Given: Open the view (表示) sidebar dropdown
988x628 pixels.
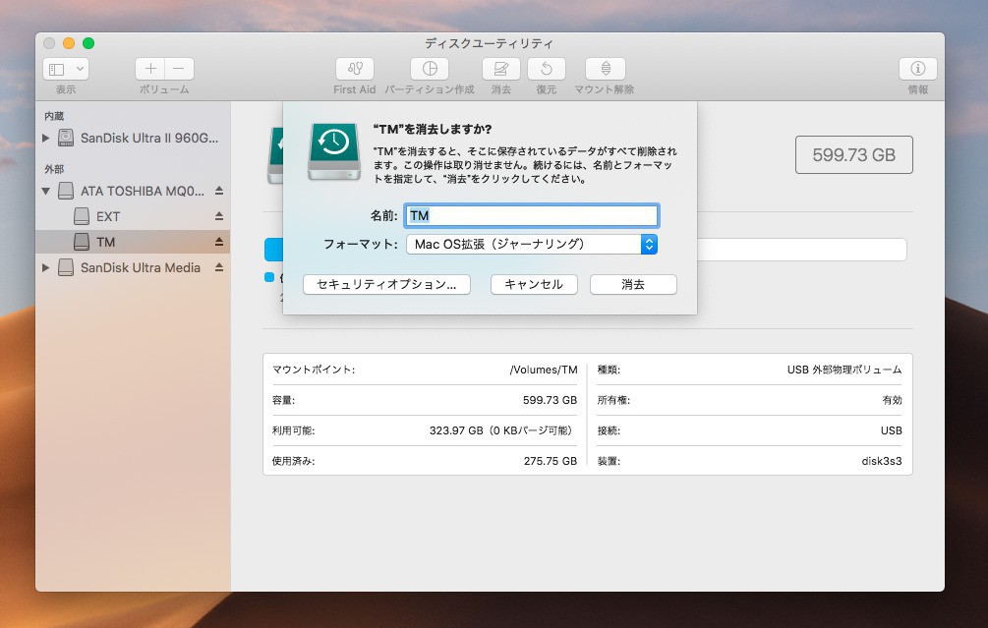Looking at the screenshot, I should (66, 69).
